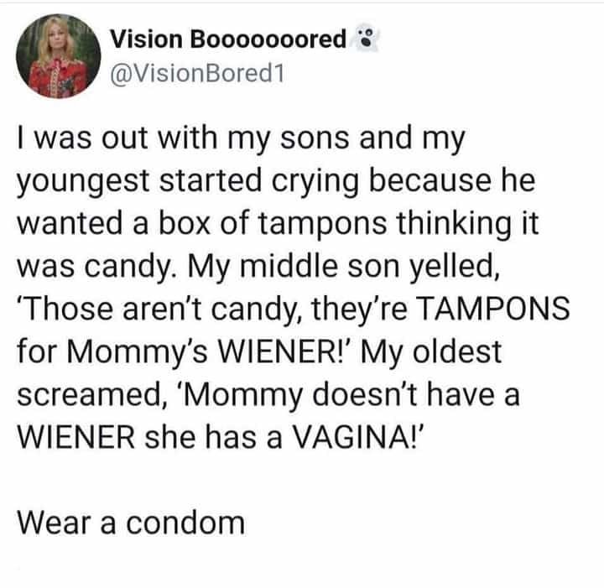Viewport: 604px width, 588px height.
Task: Click the ghost emoji beside the display name
Action: click(x=367, y=39)
